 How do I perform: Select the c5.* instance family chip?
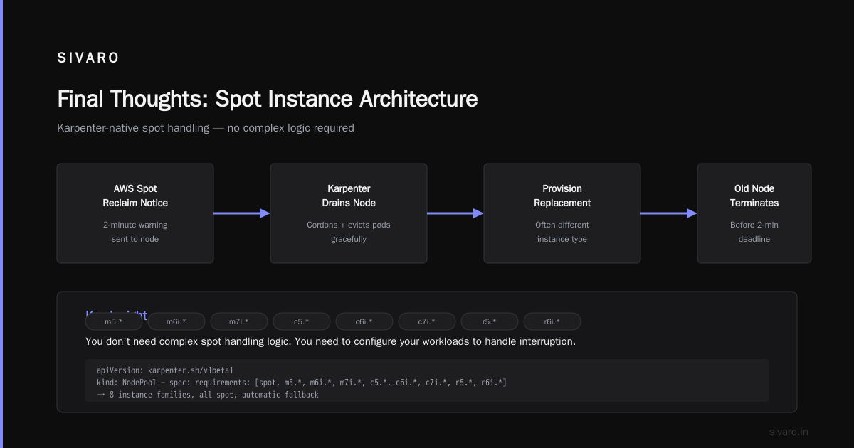pyautogui.click(x=302, y=321)
